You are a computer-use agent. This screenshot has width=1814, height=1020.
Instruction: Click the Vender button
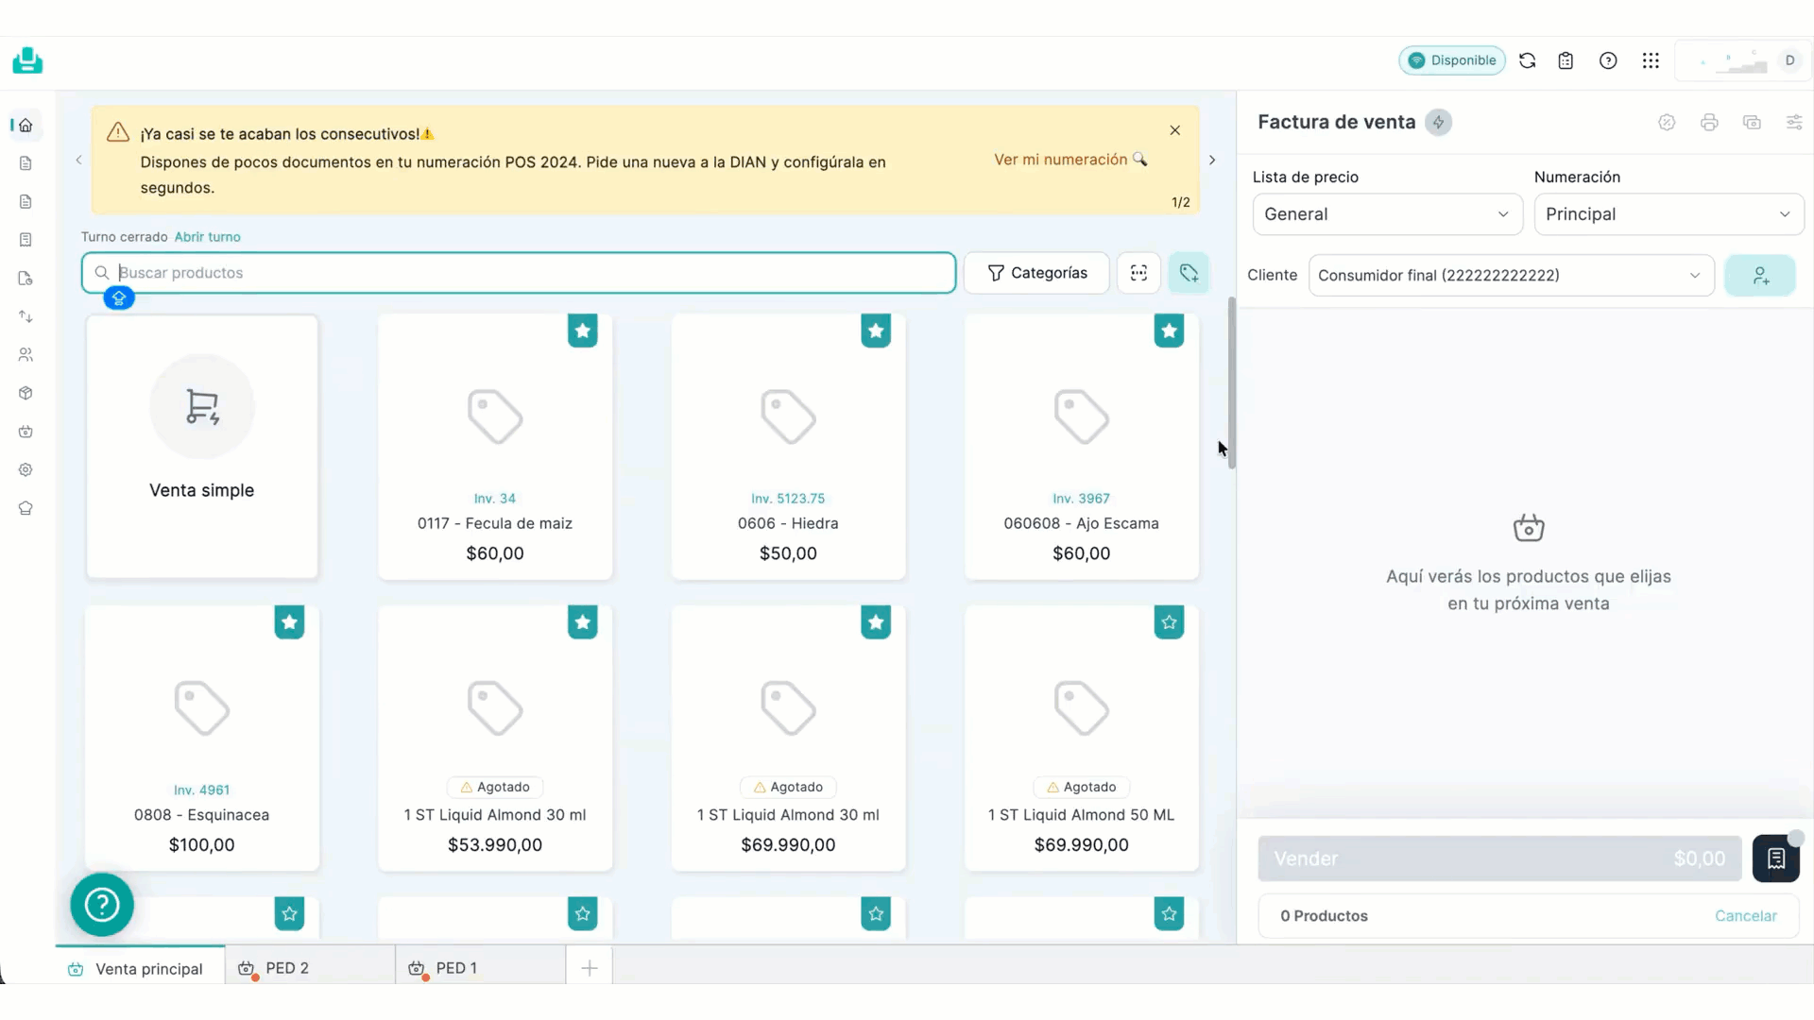pyautogui.click(x=1499, y=858)
